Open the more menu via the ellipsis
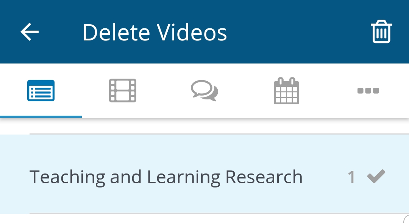The width and height of the screenshot is (409, 223). 368,90
